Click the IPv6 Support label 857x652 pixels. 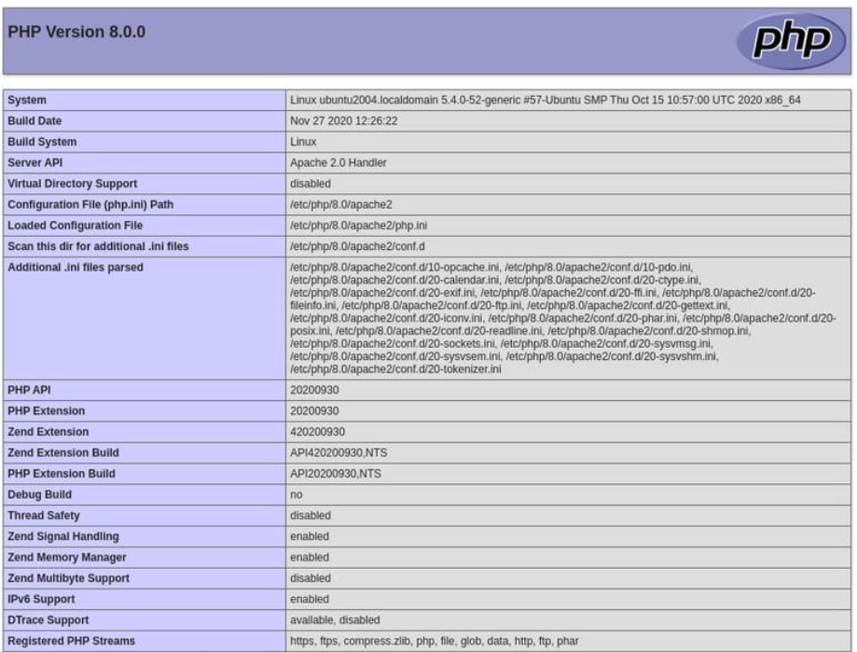41,599
